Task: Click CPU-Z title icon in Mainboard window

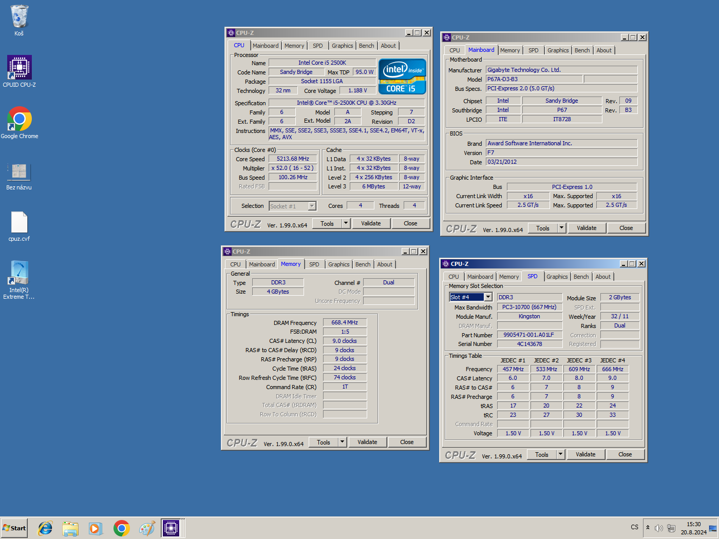Action: click(447, 37)
